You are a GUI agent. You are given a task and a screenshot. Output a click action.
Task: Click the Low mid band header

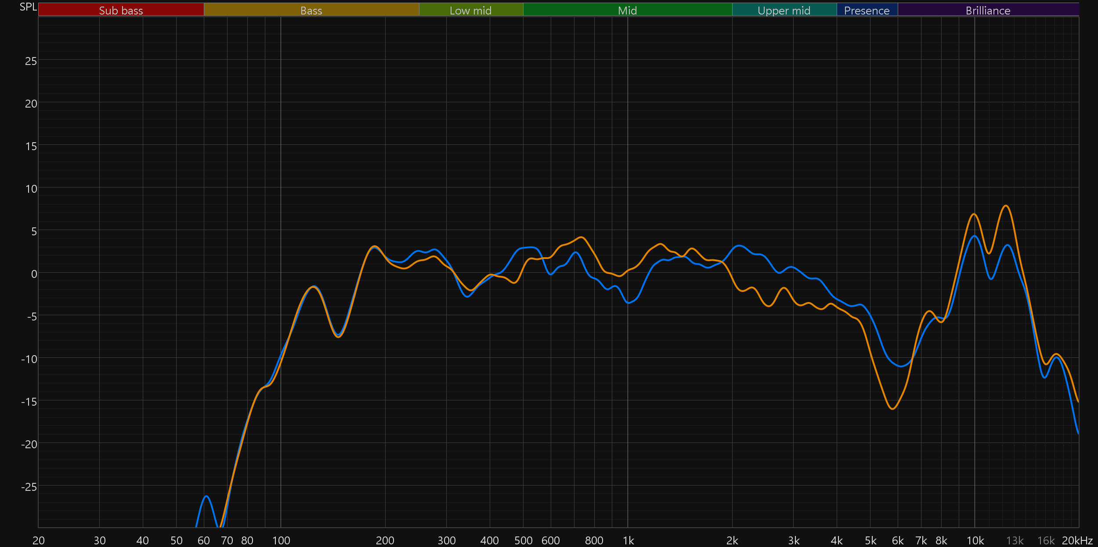point(470,10)
